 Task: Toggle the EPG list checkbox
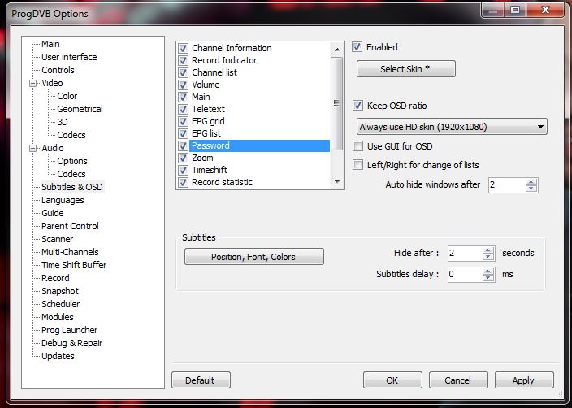[183, 133]
